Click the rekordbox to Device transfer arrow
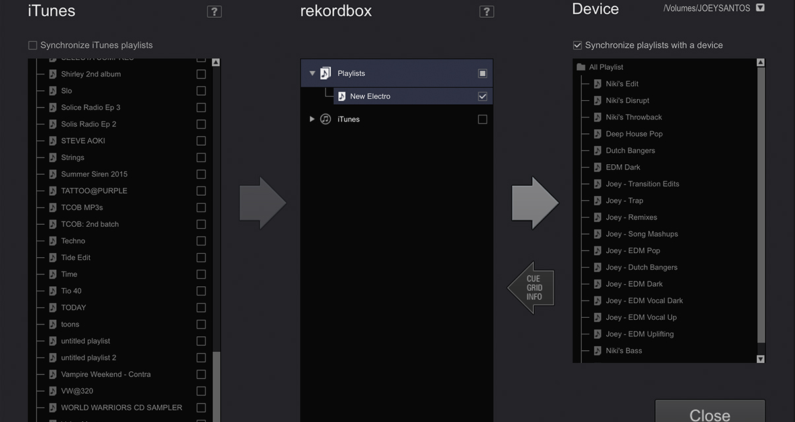This screenshot has height=422, width=795. pyautogui.click(x=535, y=203)
